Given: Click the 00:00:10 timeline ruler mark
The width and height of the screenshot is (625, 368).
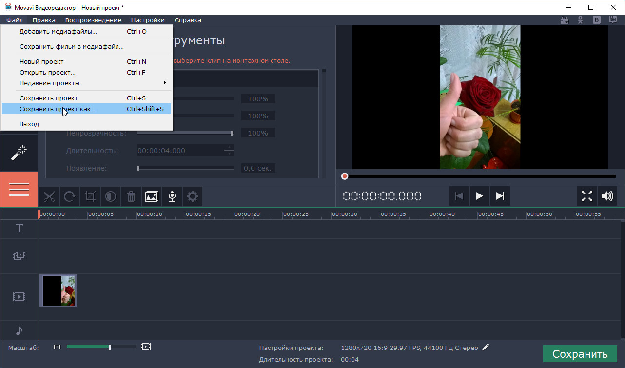Looking at the screenshot, I should click(150, 214).
